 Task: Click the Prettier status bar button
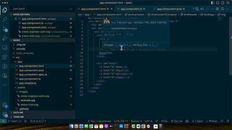coord(211,121)
